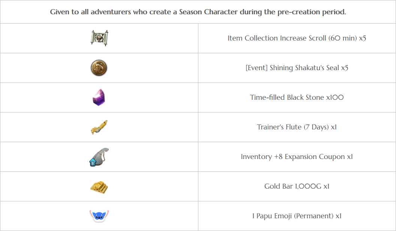Click the [Event] tag in Shakatu's row
396x231 pixels.
(256, 67)
